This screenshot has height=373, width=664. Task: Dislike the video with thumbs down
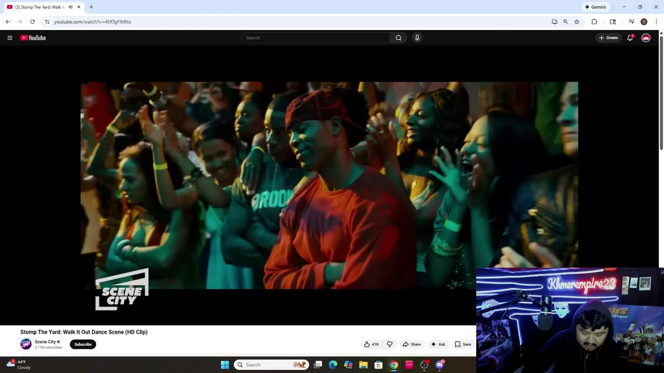coord(390,344)
